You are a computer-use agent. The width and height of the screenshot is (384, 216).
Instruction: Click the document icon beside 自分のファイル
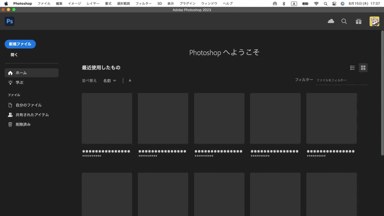pos(10,105)
